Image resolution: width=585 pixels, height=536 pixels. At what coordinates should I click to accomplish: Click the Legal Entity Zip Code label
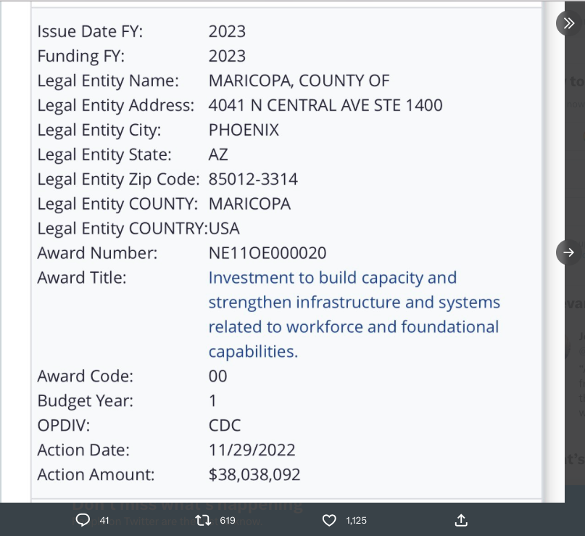[x=119, y=180]
